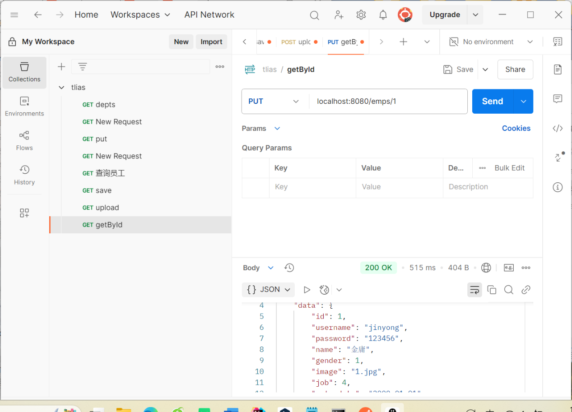This screenshot has height=412, width=572.
Task: Collapse the tlias collection
Action: click(62, 88)
